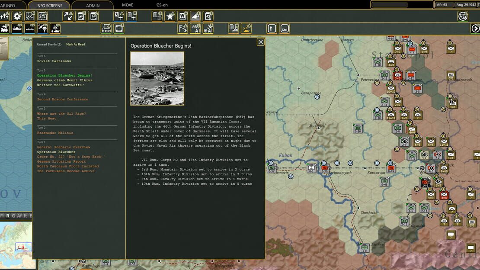Switch to the ADMIN tab
This screenshot has width=480, height=270.
pos(93,6)
